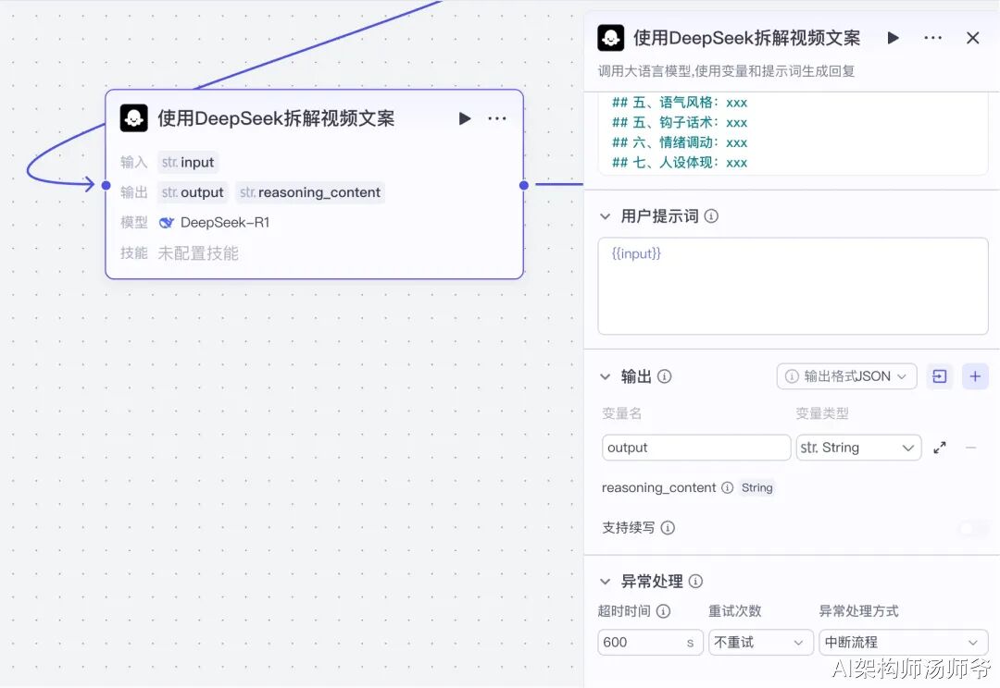Click the 未配置技能 text on node
The height and width of the screenshot is (688, 1000).
click(198, 253)
